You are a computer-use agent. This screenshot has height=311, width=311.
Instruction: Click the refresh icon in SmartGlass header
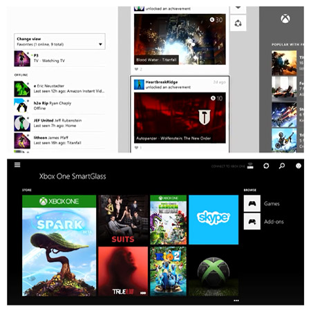tap(266, 166)
